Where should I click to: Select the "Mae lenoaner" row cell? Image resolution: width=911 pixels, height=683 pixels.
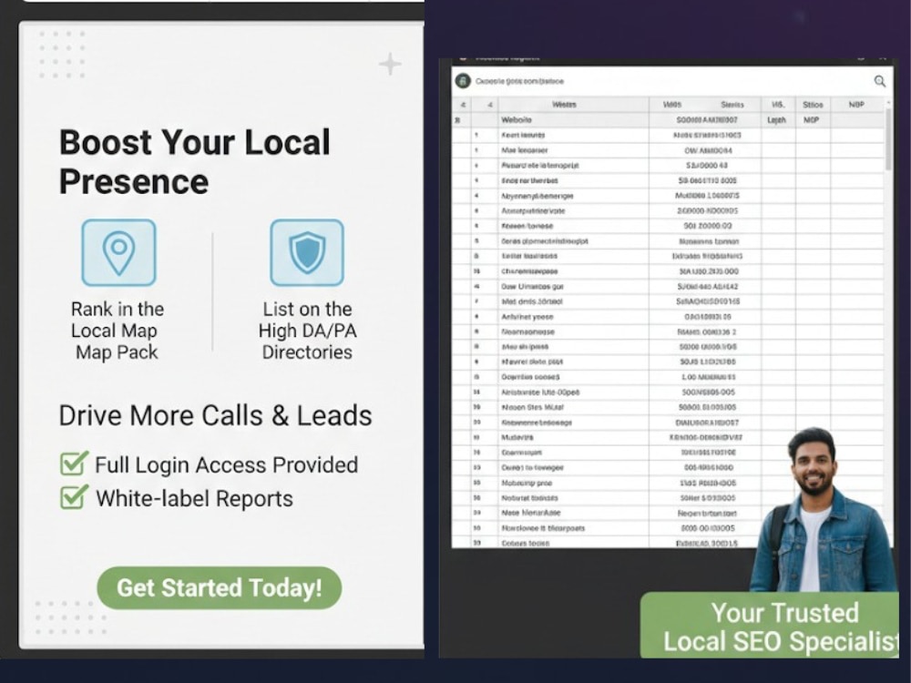tap(573, 150)
